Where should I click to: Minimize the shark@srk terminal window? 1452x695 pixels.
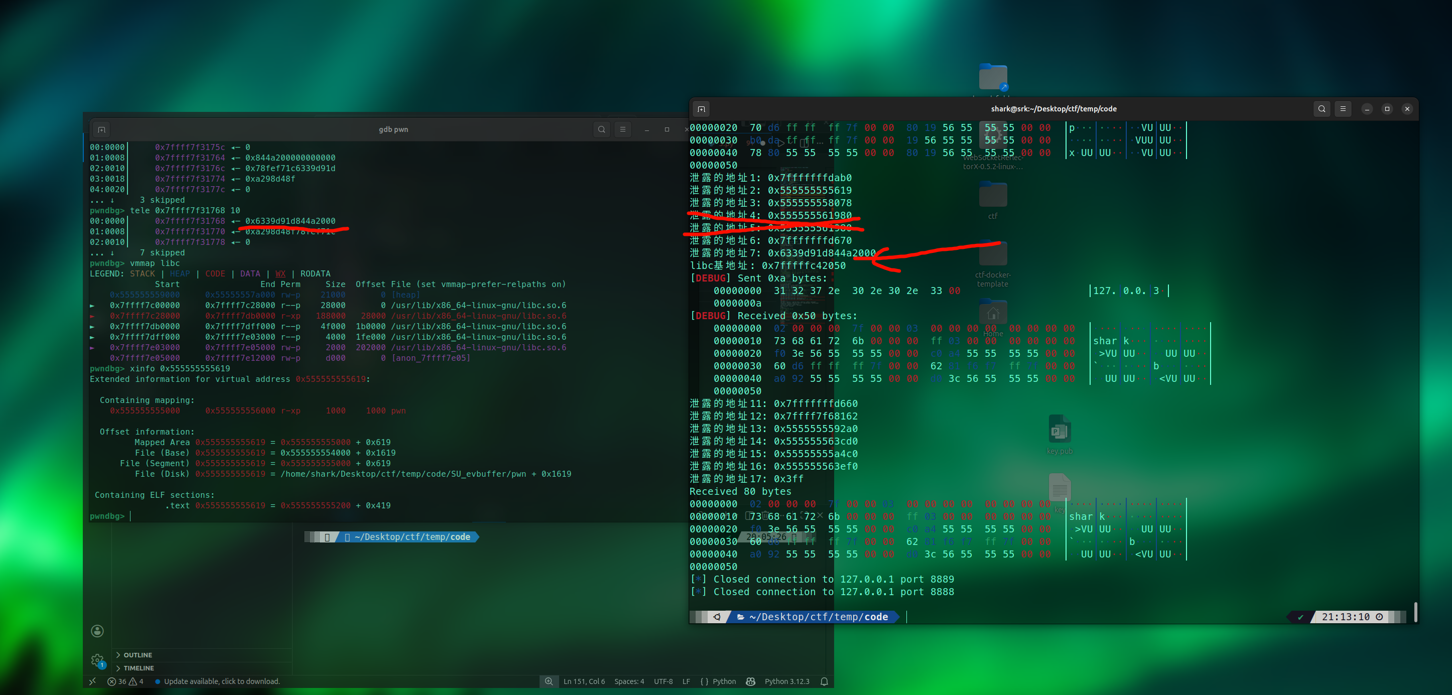point(1367,109)
